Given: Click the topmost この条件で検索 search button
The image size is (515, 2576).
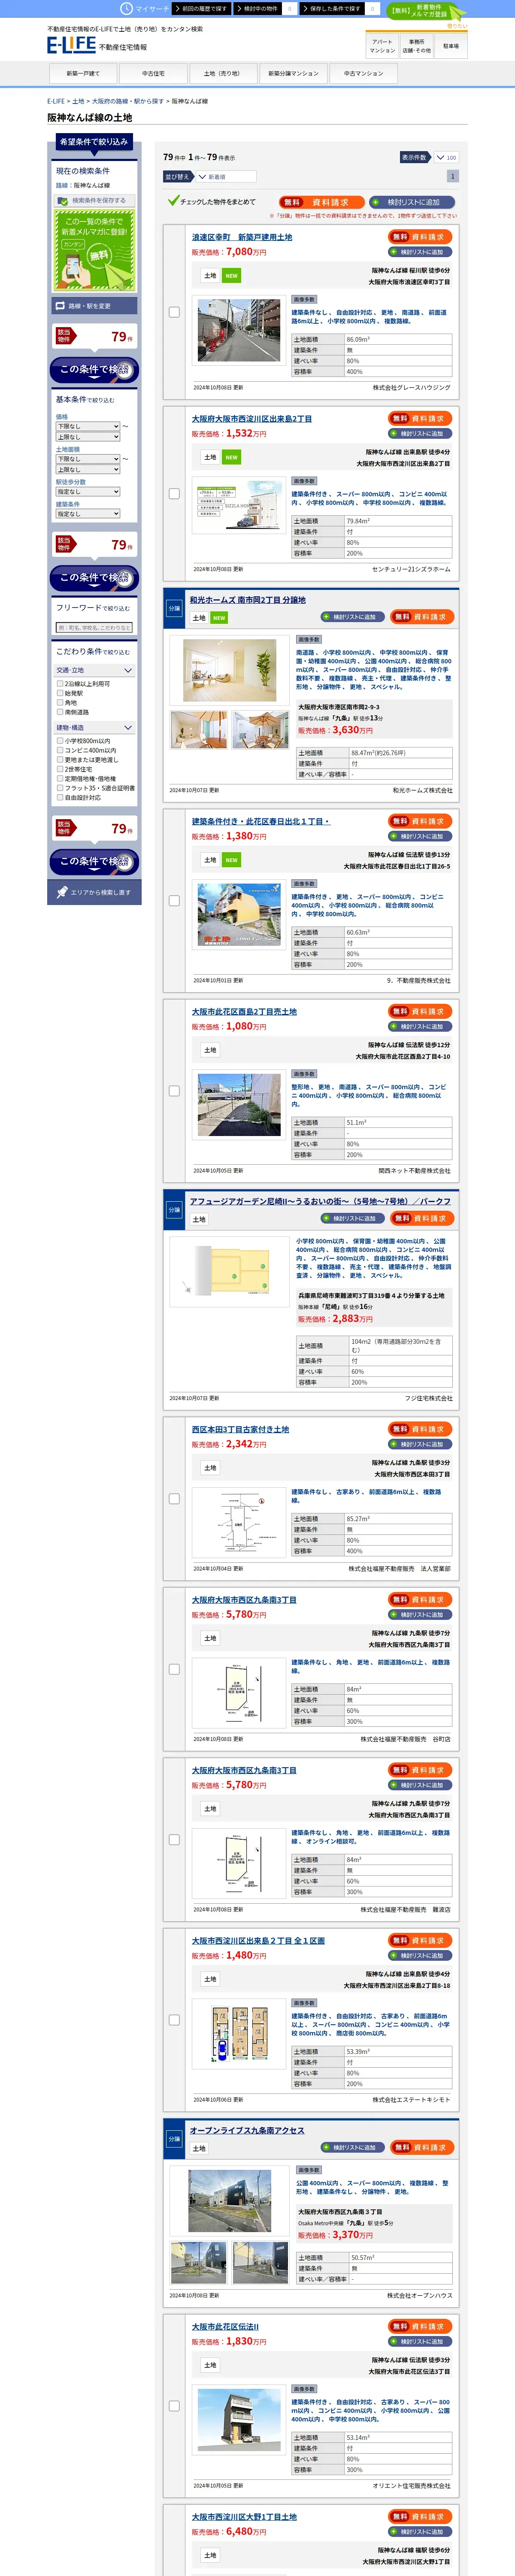Looking at the screenshot, I should coord(94,370).
